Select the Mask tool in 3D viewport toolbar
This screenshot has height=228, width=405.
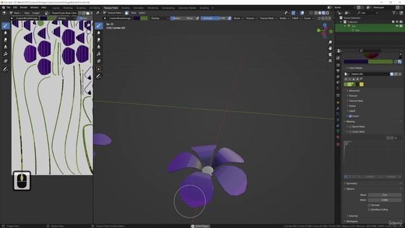pos(99,61)
